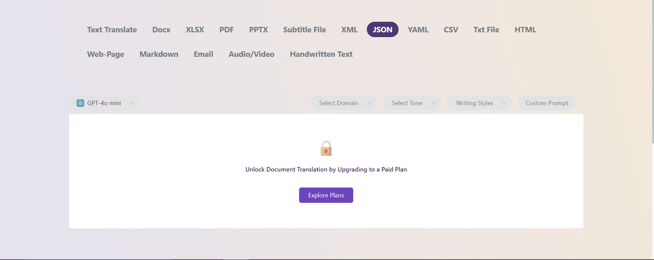Open the YAML tab
The image size is (654, 260).
tap(418, 30)
